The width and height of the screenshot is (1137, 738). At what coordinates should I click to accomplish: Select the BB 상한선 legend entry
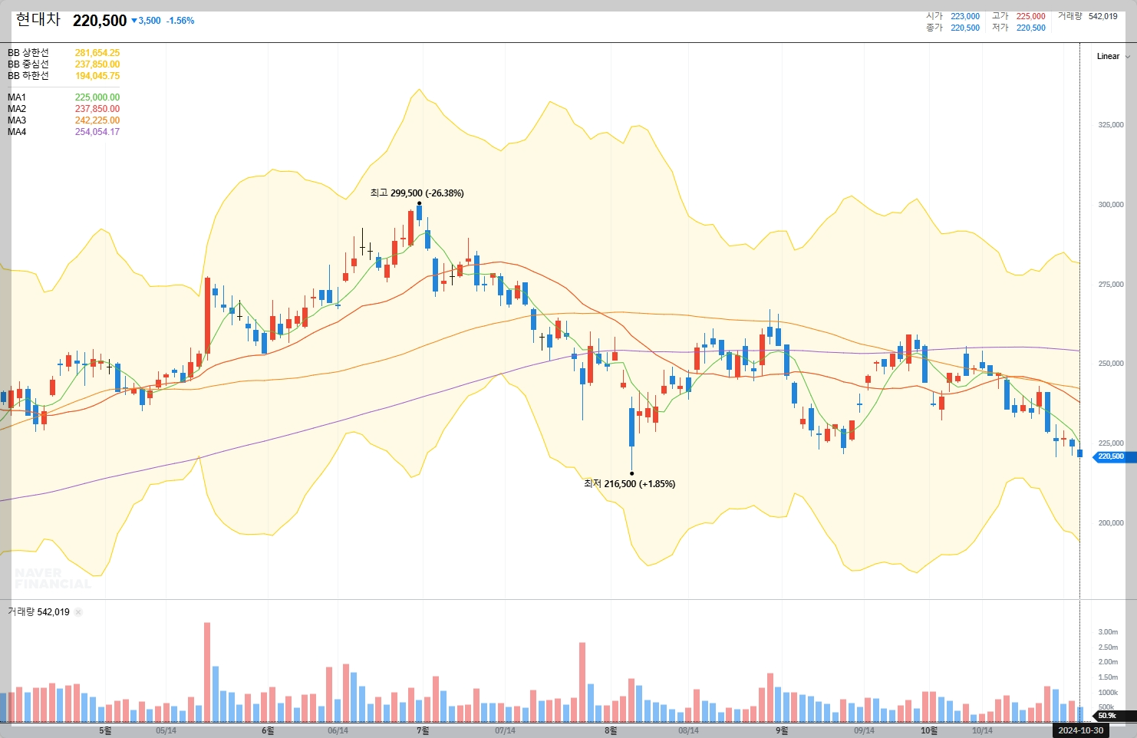pyautogui.click(x=28, y=53)
